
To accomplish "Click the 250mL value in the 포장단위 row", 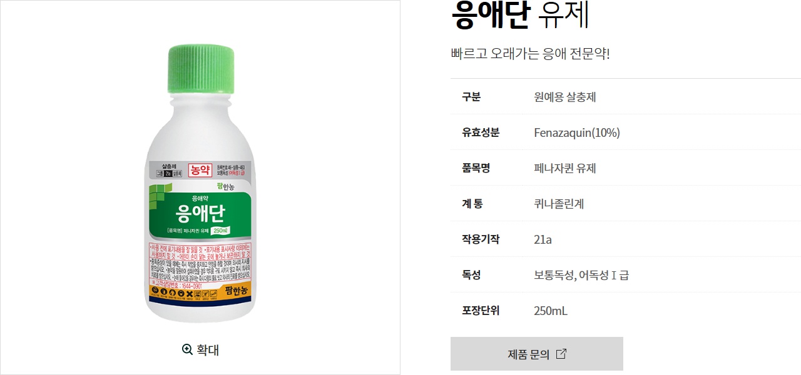I will [x=551, y=311].
